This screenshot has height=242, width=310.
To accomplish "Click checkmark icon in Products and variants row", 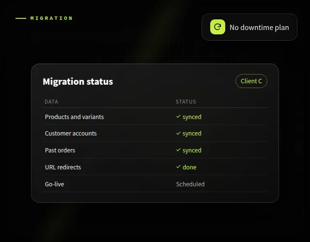I will point(178,116).
